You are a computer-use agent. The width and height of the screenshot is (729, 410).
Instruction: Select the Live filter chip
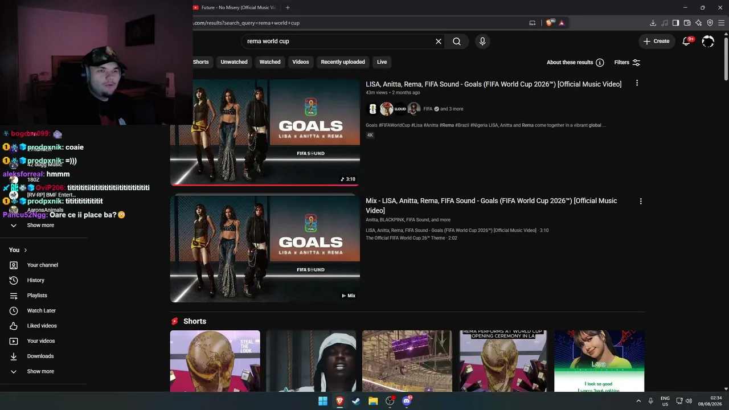point(382,62)
